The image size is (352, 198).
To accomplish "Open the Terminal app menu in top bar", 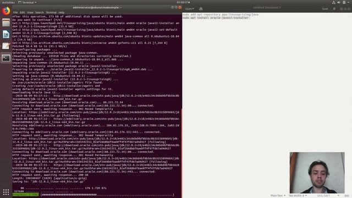I will tap(27, 2).
